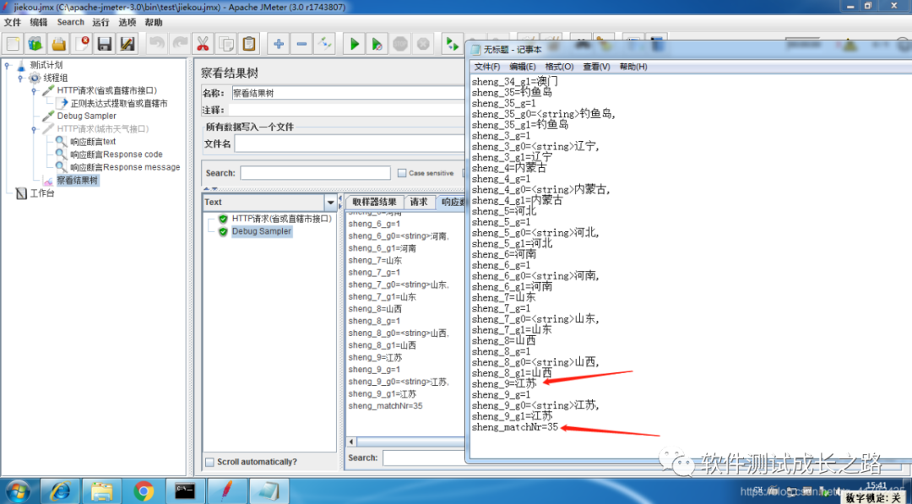Open the 文件 menu in JMeter
This screenshot has height=504, width=912.
pyautogui.click(x=12, y=22)
